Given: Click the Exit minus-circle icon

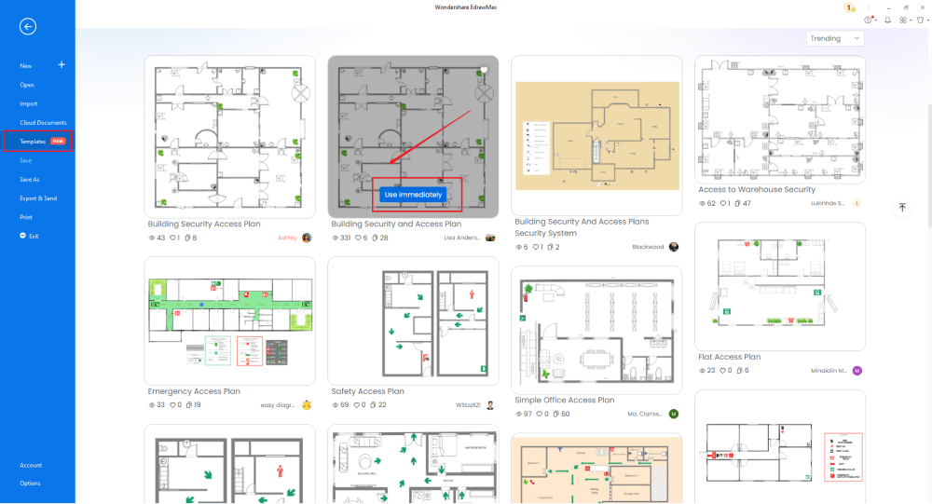Looking at the screenshot, I should tap(23, 236).
